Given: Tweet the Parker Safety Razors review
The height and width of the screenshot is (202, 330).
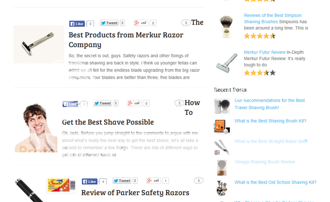Looking at the screenshot, I should point(122,181).
